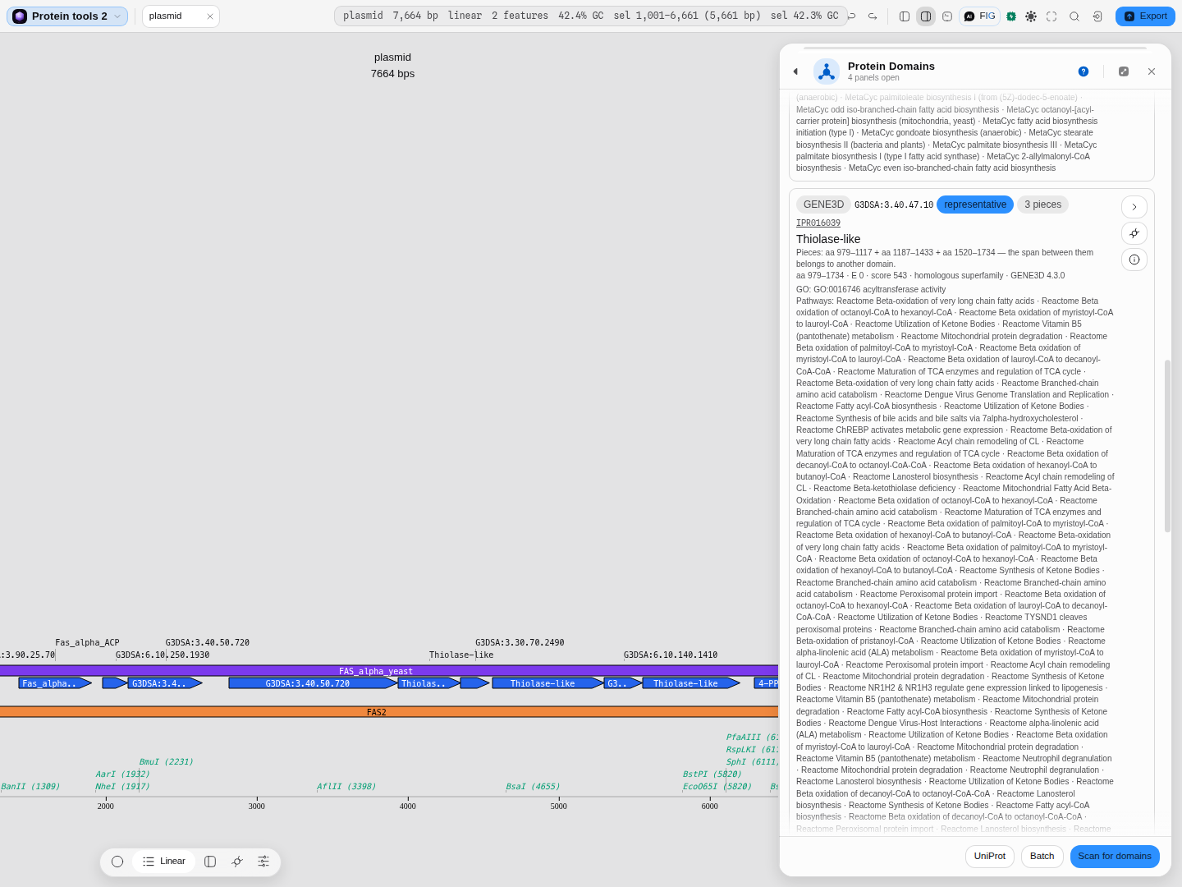Image resolution: width=1182 pixels, height=887 pixels.
Task: Open the Protein tools 2 project dropdown
Action: (67, 16)
